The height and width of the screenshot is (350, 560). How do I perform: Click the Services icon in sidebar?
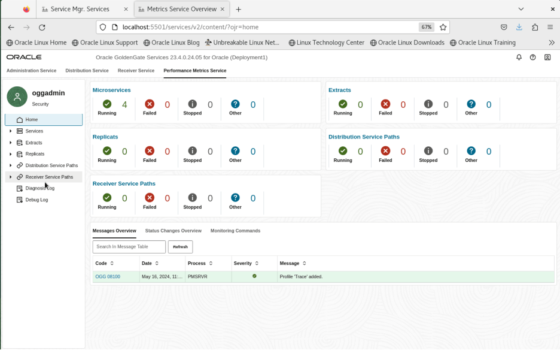click(x=20, y=131)
